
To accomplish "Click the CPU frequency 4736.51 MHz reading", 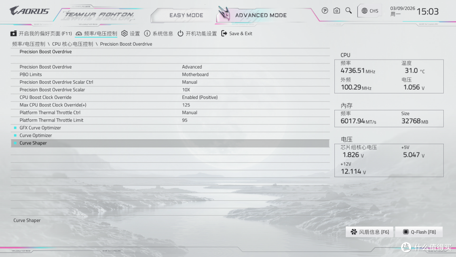I will coord(358,71).
